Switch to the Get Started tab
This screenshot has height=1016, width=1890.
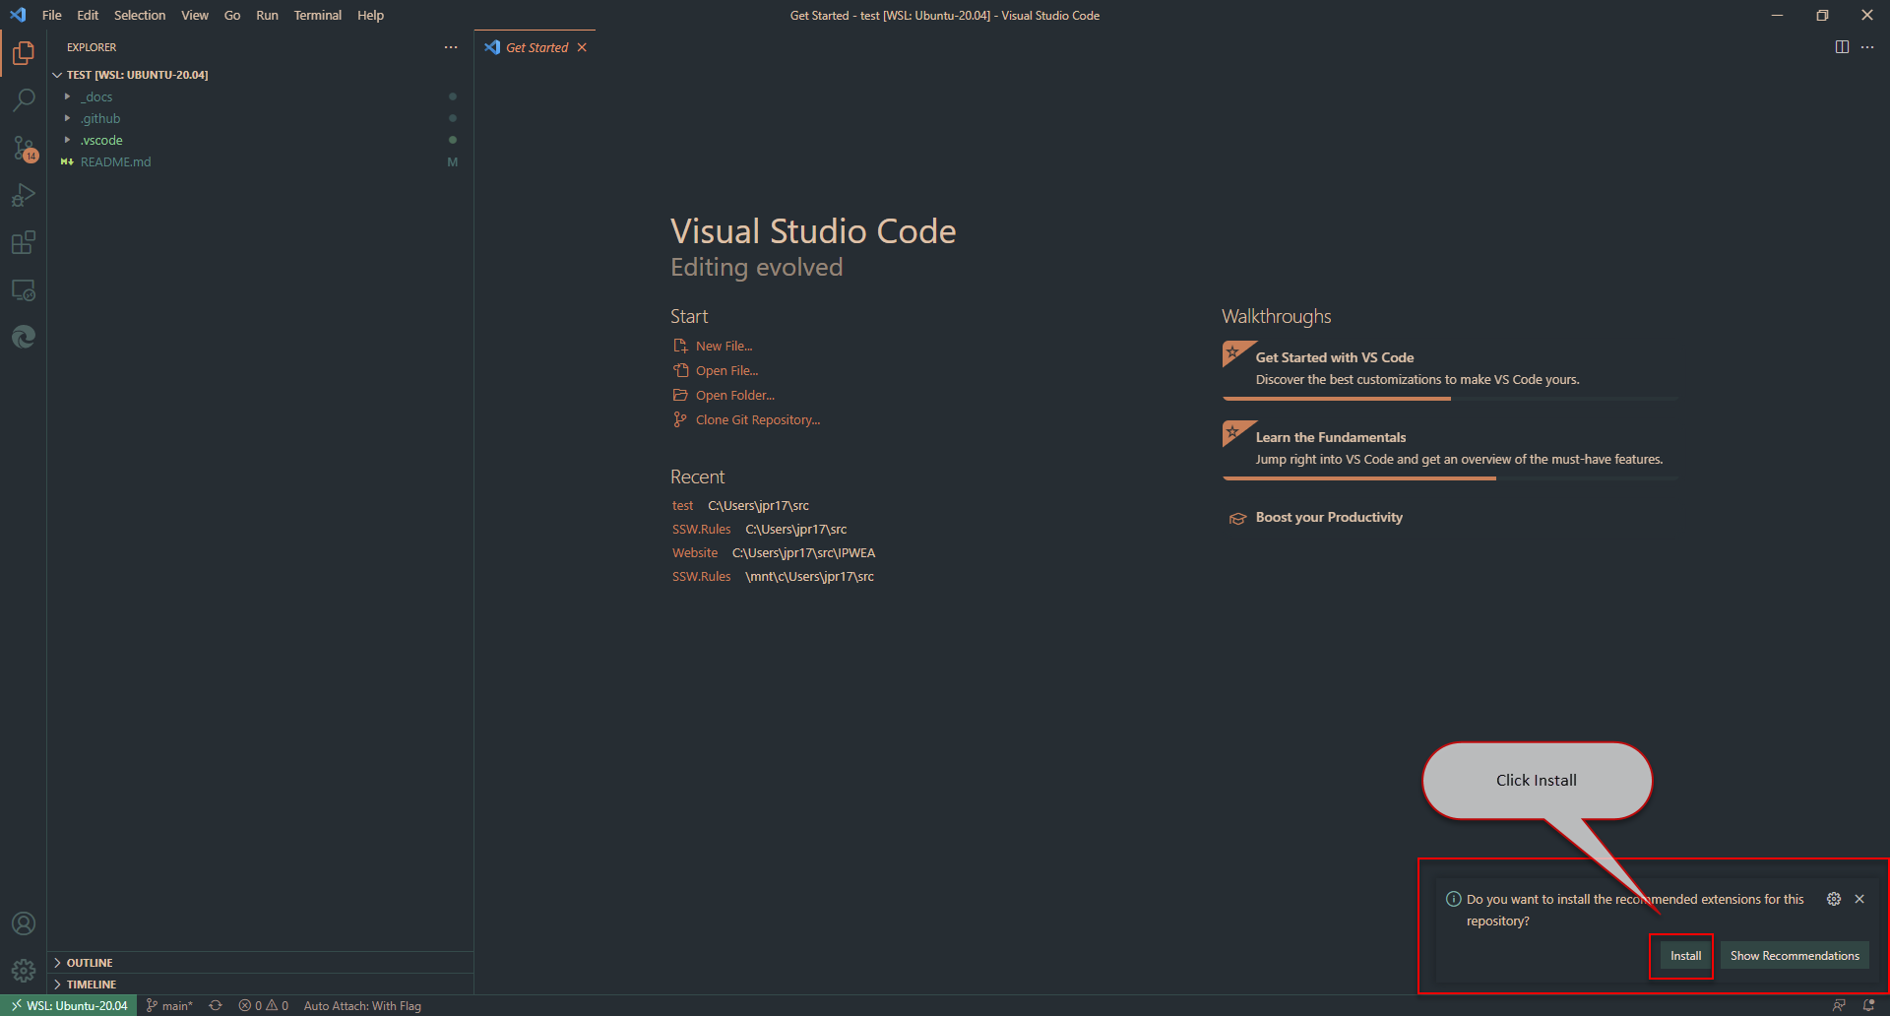click(x=535, y=47)
